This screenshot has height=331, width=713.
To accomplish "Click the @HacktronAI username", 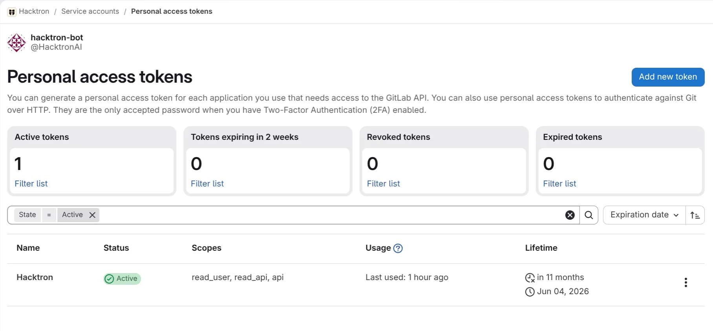I will click(56, 47).
